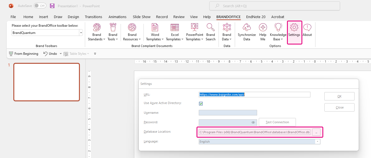Toggle Use Azure Active Directory checkbox

(201, 103)
